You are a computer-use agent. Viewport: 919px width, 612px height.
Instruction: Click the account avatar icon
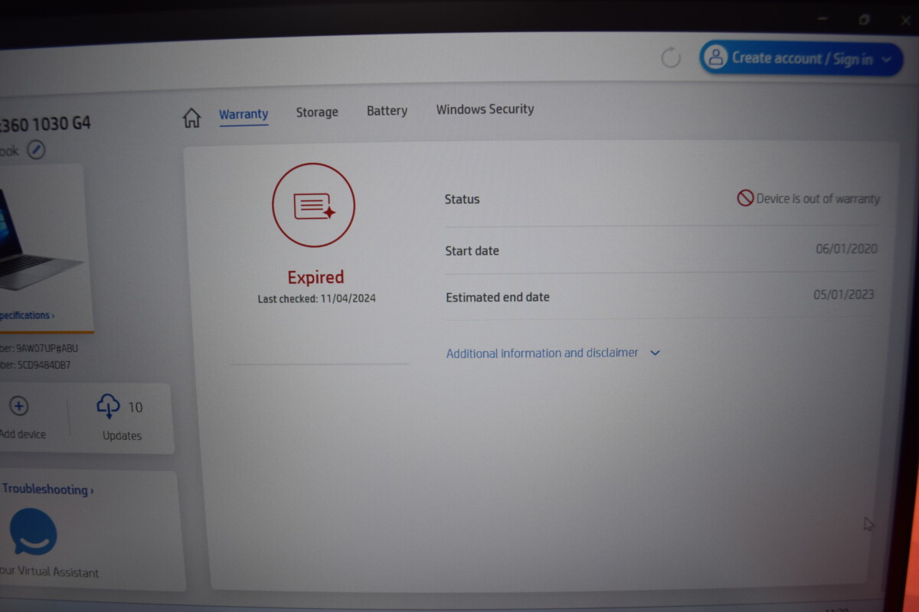[715, 57]
